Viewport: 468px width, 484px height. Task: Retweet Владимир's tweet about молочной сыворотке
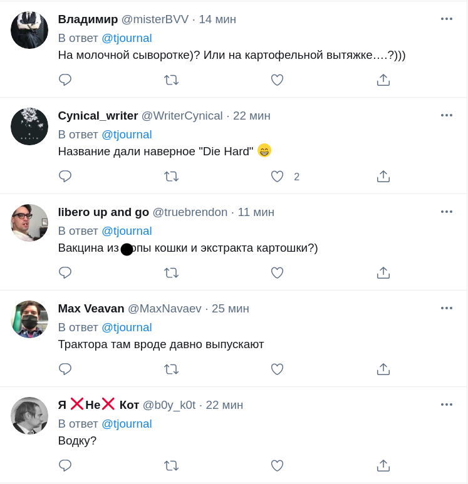click(x=171, y=80)
